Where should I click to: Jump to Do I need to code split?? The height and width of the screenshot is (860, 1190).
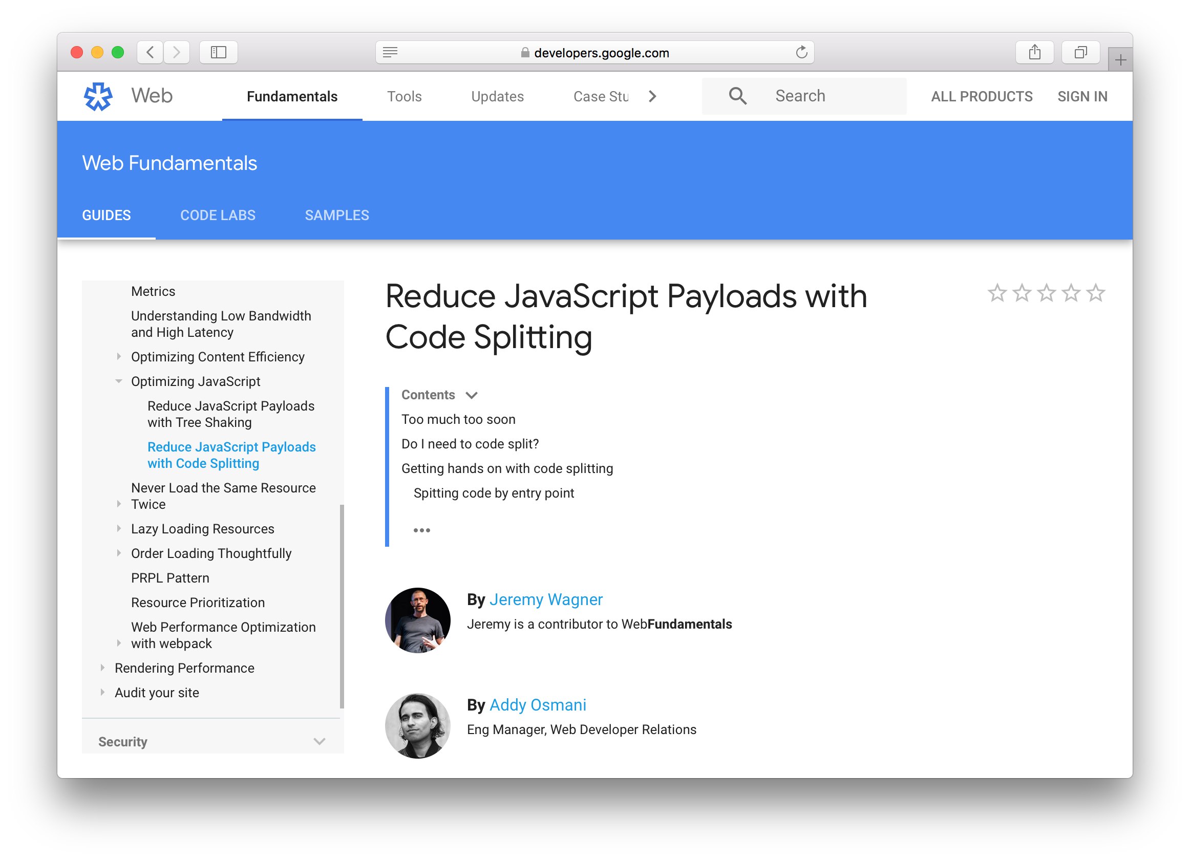tap(470, 444)
